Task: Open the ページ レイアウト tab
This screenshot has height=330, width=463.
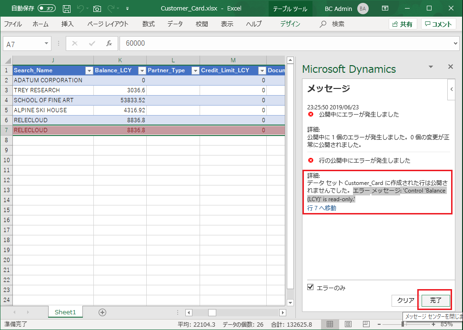Action: [x=108, y=24]
